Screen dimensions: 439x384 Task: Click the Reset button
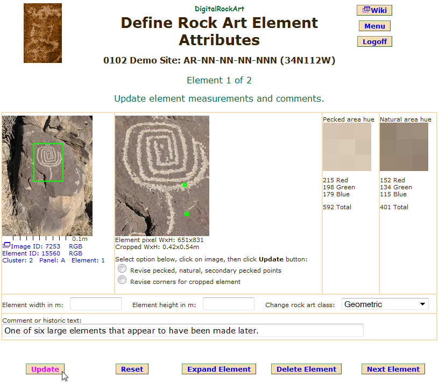[132, 369]
